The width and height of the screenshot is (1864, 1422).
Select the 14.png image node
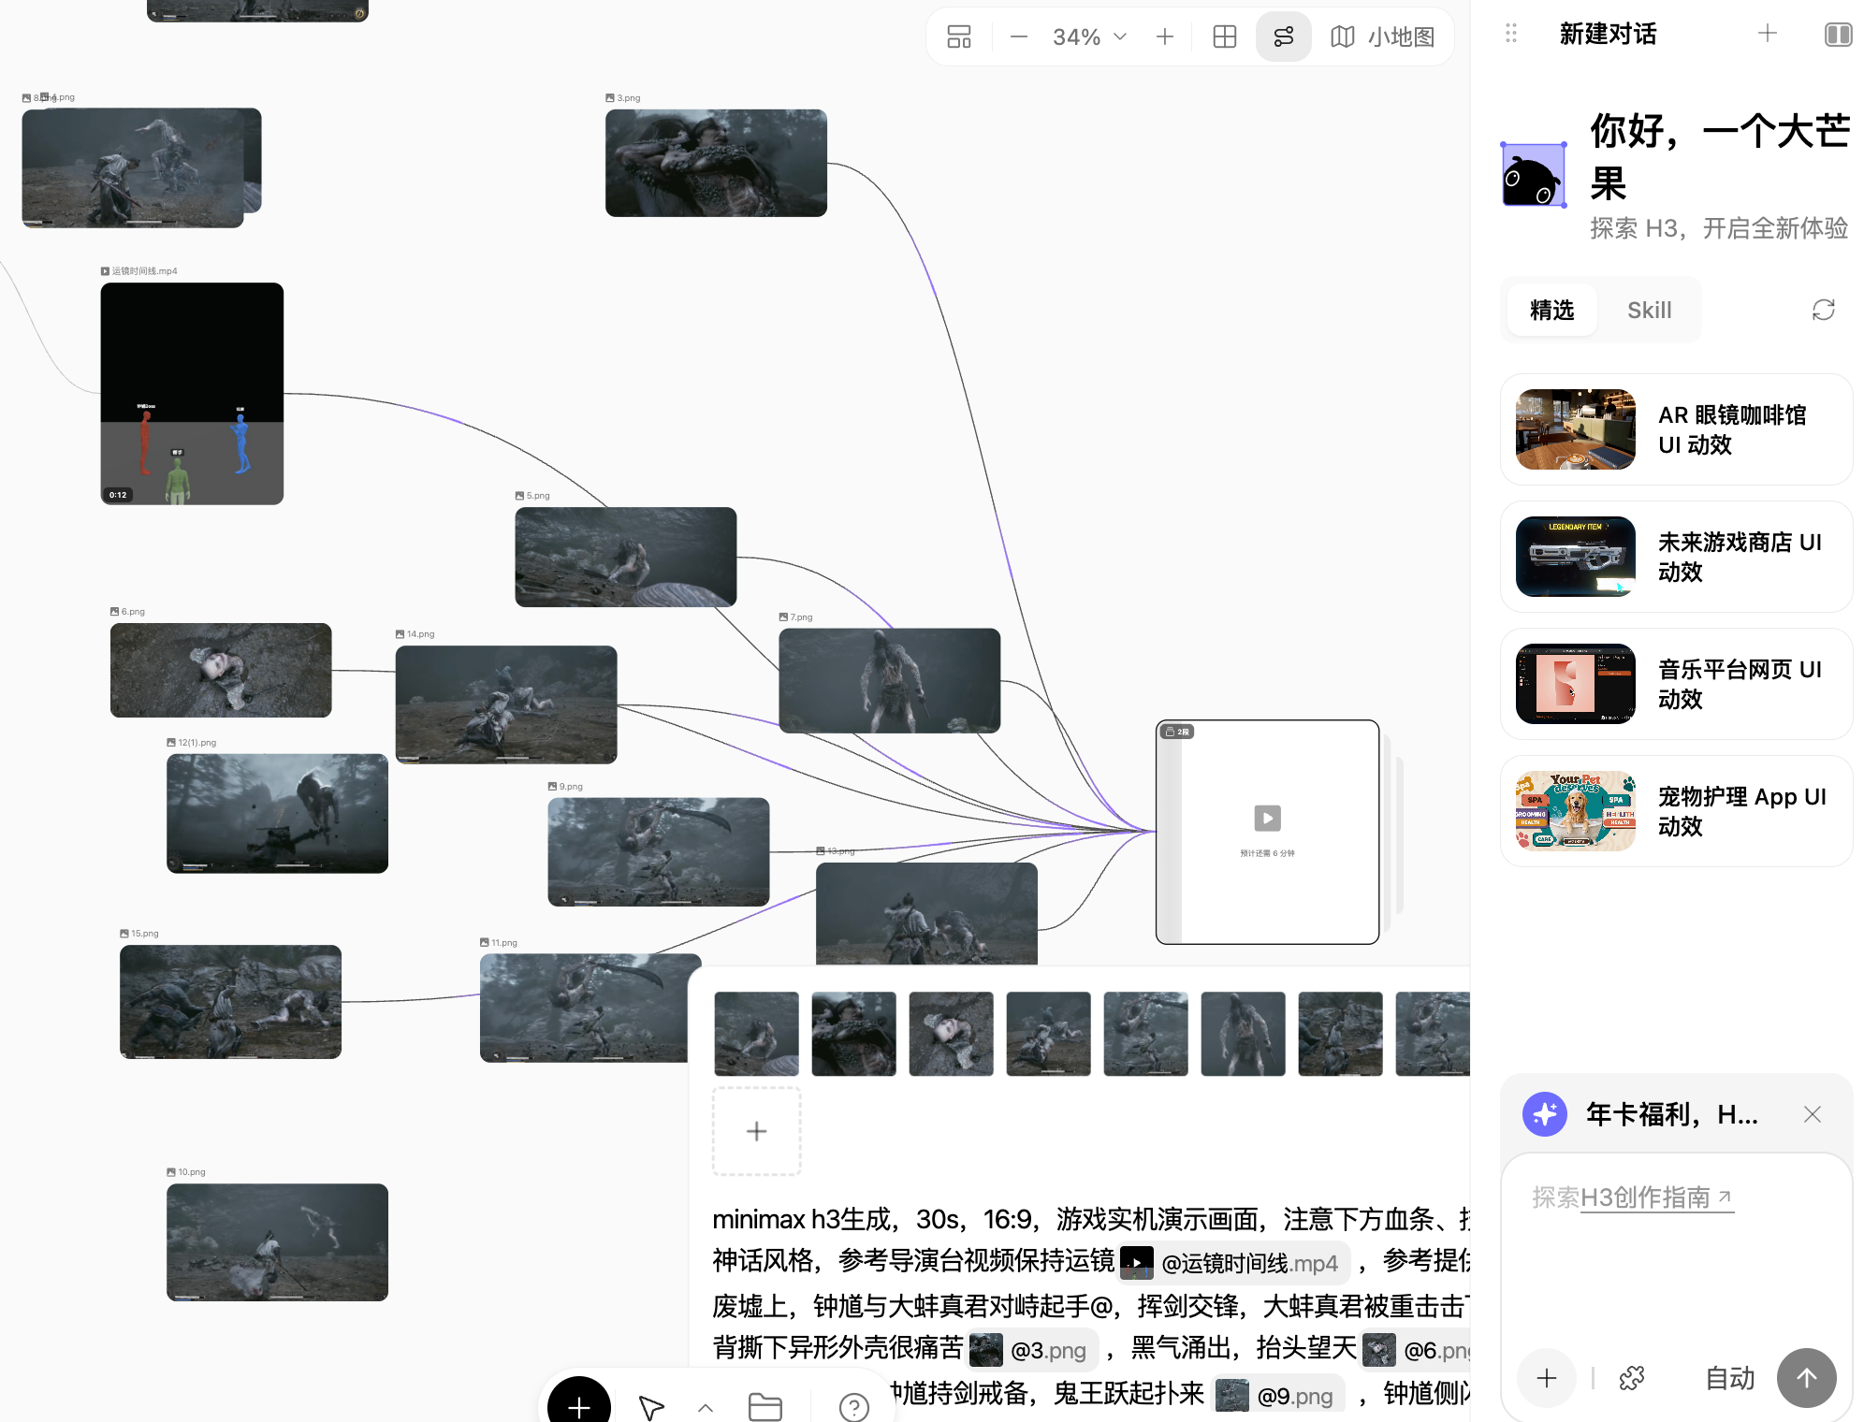click(x=506, y=704)
